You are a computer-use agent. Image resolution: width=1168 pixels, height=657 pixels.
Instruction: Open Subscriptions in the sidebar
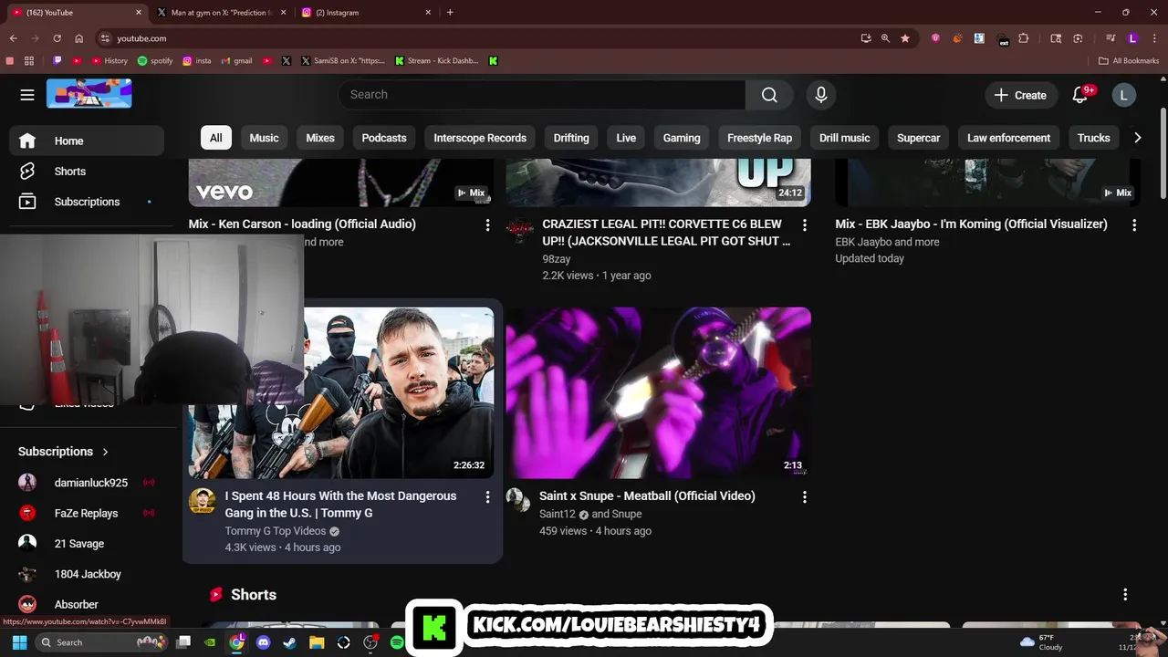click(87, 202)
